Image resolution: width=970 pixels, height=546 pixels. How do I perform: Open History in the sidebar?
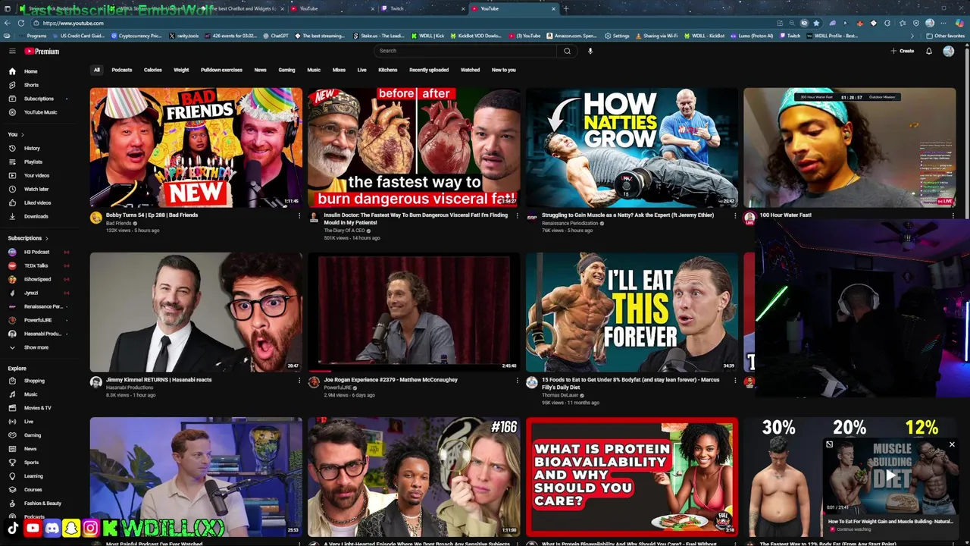(x=32, y=148)
